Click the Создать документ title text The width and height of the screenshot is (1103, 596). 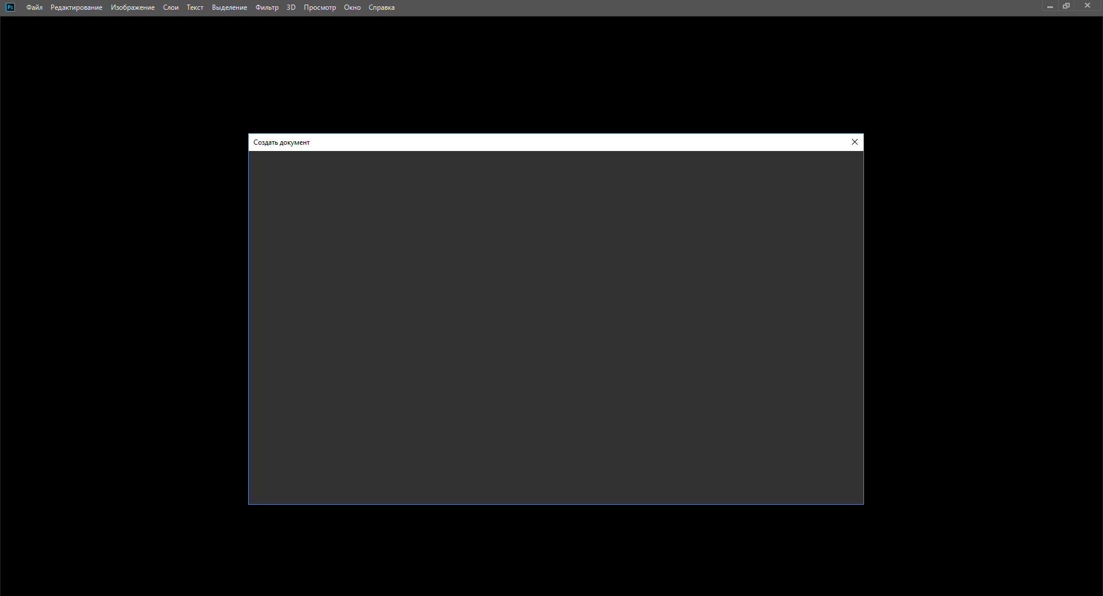click(281, 142)
